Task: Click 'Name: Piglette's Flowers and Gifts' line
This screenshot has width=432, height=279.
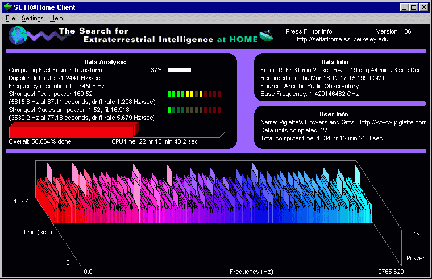Action: (343, 122)
